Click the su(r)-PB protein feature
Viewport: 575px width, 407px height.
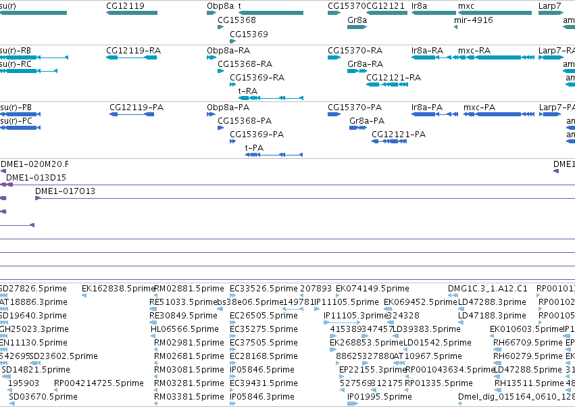(20, 114)
